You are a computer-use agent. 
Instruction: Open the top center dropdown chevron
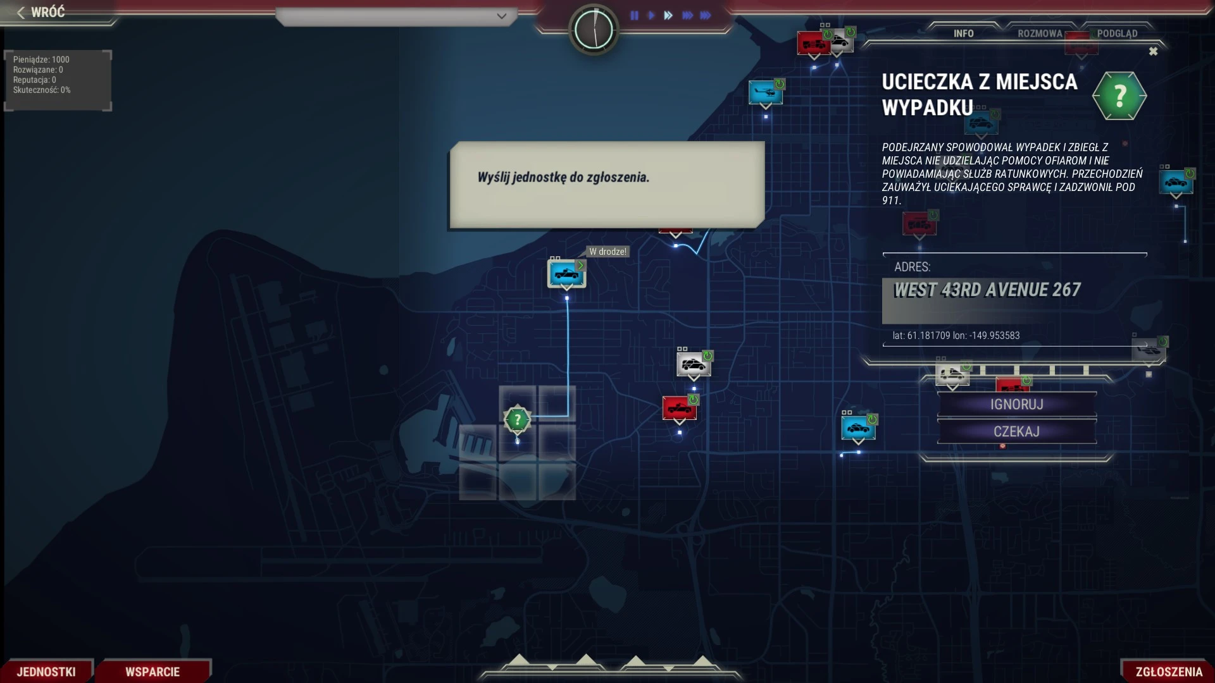[501, 16]
